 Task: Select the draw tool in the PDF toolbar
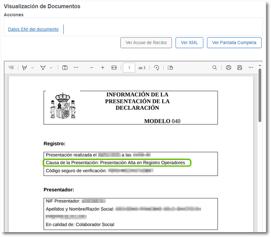click(43, 68)
